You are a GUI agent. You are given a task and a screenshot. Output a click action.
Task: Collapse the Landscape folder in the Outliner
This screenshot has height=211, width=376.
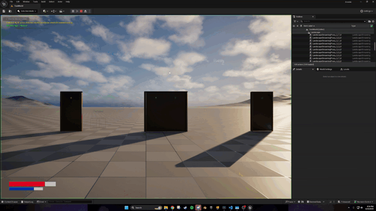tap(308, 32)
